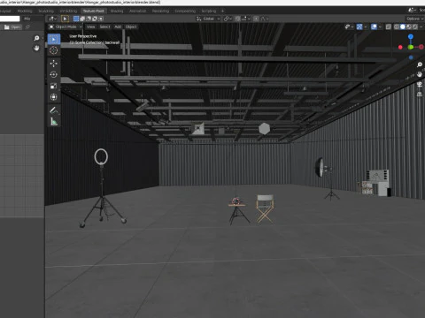Expand the shading settings arrow
Viewport: 425px width, 318px height.
(421, 26)
